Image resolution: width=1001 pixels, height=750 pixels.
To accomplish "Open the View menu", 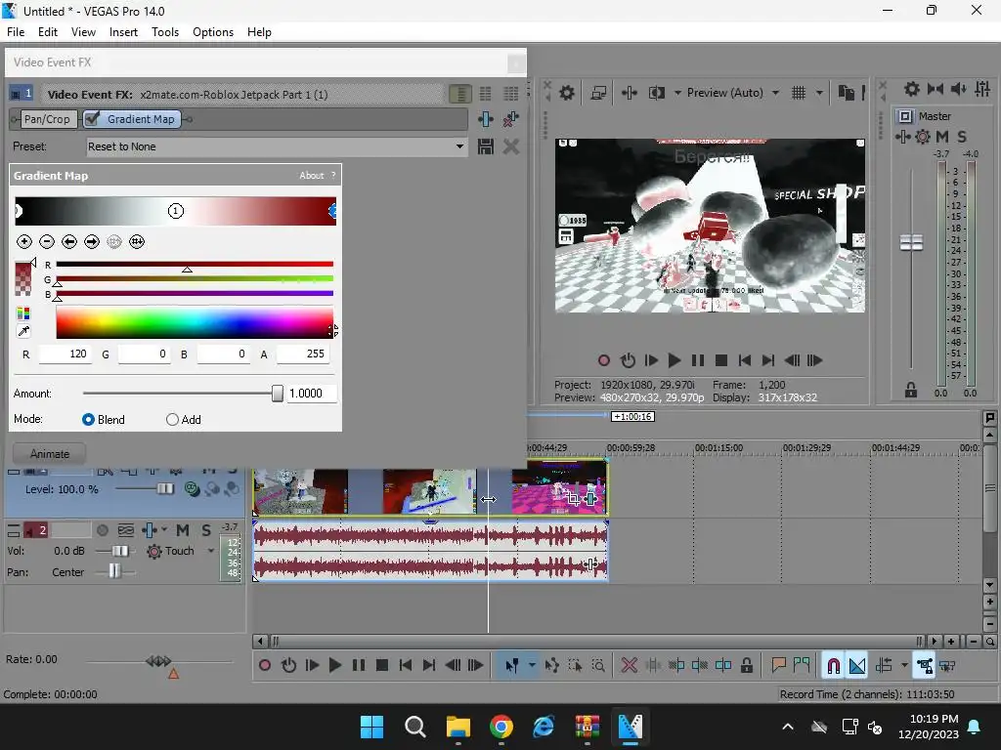I will click(x=83, y=32).
